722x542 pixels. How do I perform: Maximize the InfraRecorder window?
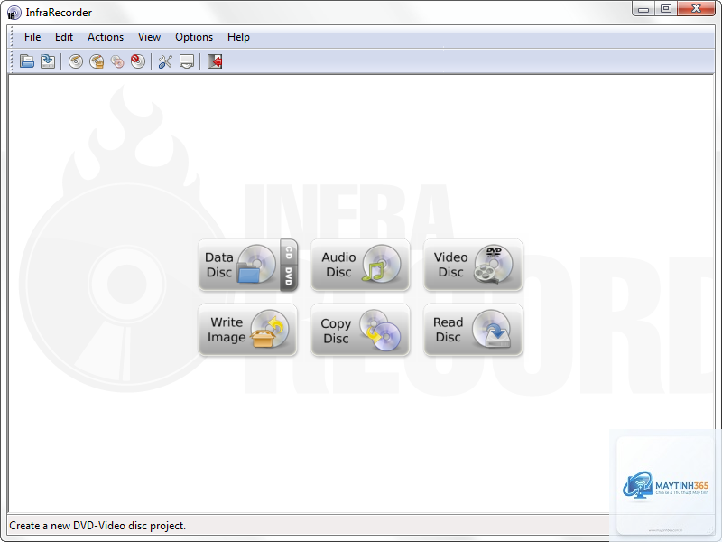click(x=666, y=8)
